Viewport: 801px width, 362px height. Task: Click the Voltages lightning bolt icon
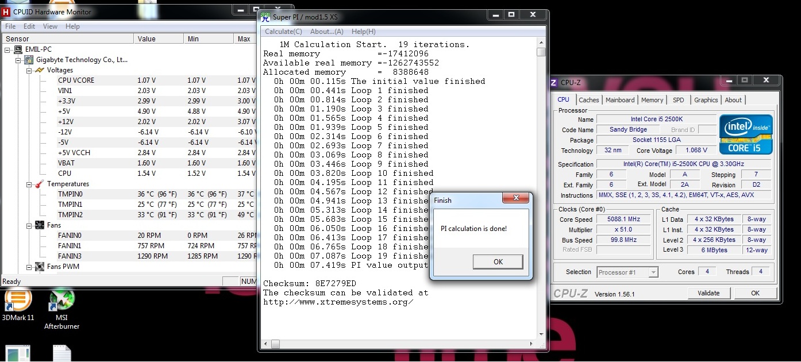click(38, 70)
